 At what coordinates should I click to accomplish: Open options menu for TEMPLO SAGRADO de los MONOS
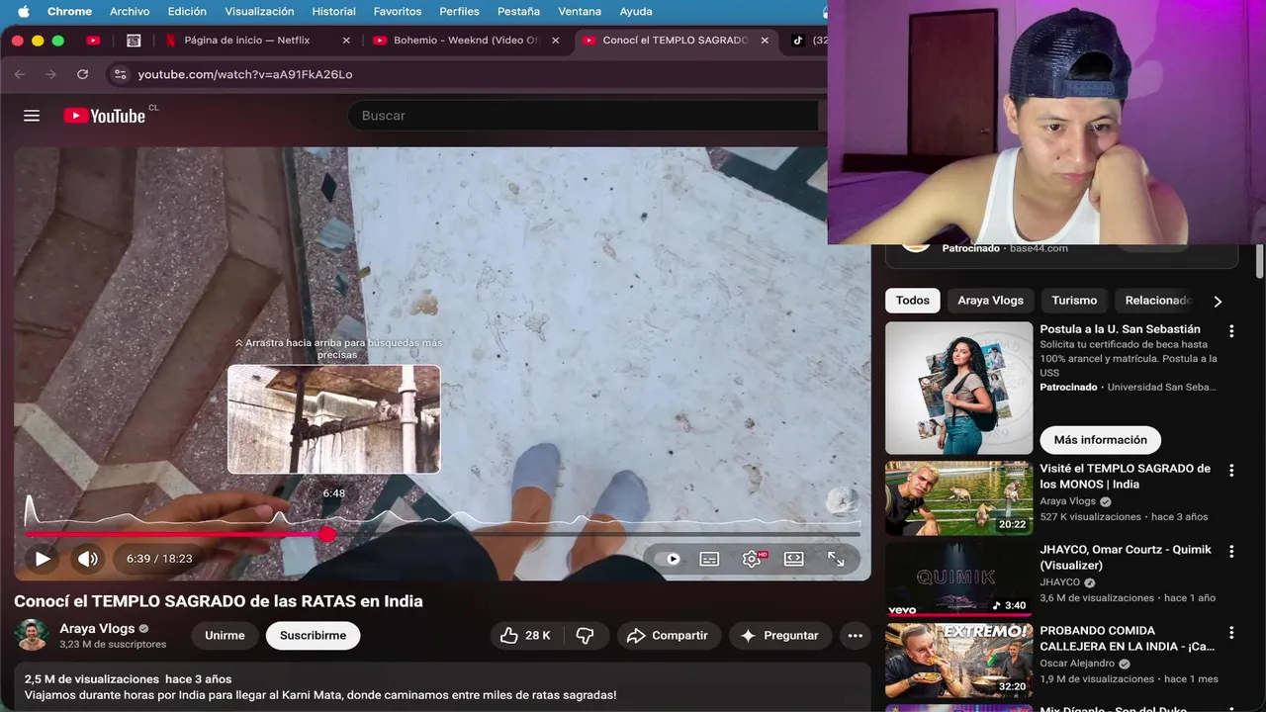(x=1231, y=471)
